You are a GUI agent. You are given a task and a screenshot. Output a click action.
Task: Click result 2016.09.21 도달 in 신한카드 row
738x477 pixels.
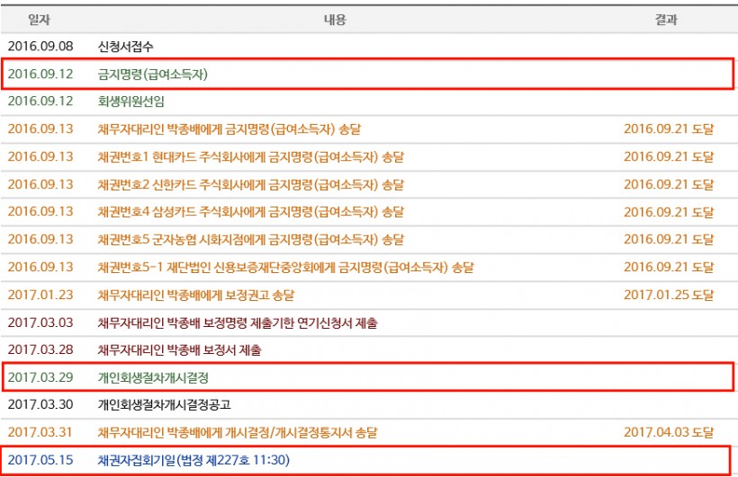pos(669,184)
